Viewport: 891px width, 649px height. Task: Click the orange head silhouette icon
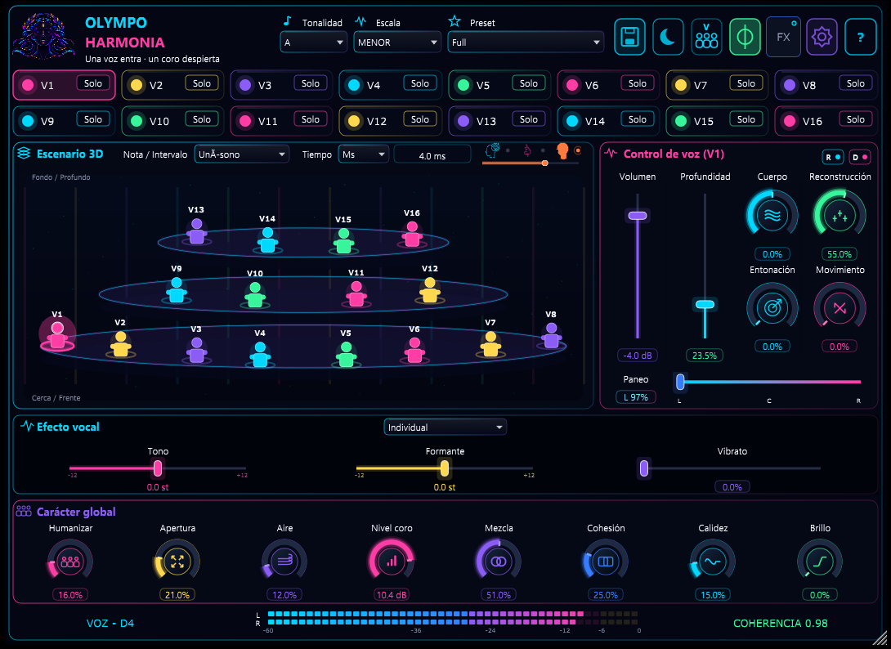(562, 150)
